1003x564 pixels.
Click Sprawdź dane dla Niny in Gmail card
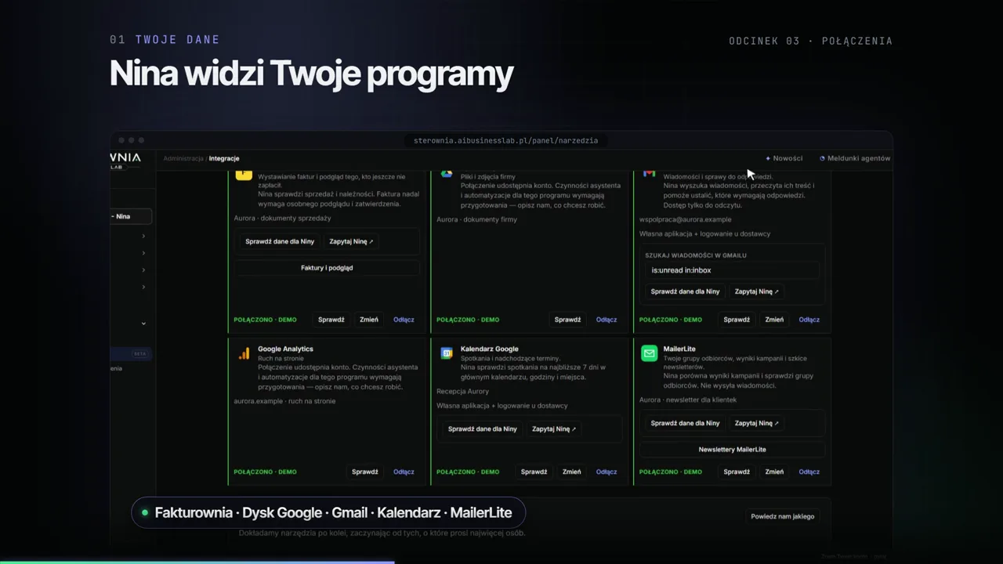point(685,291)
